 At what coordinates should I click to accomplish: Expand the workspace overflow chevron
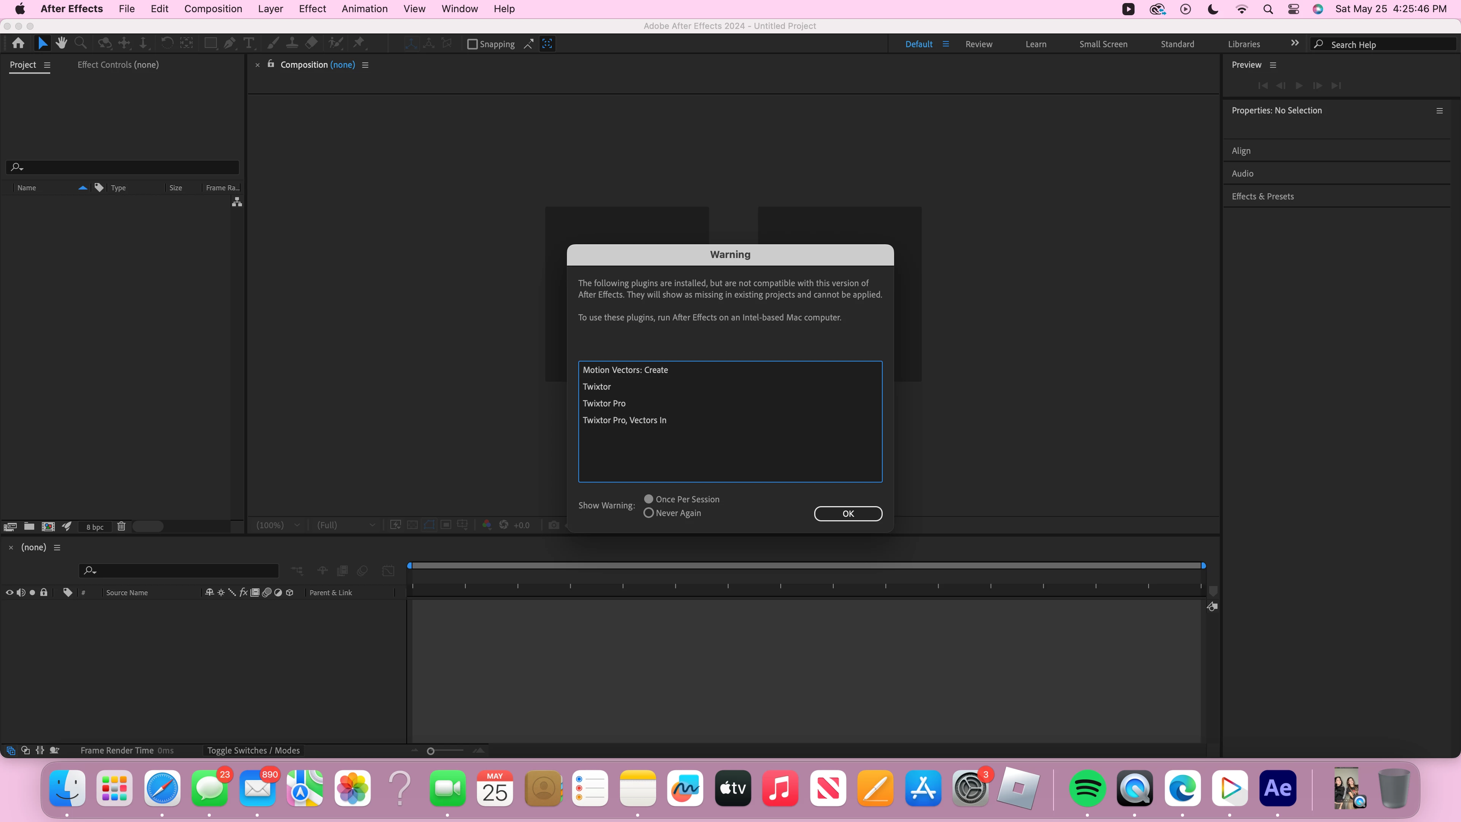pyautogui.click(x=1295, y=43)
